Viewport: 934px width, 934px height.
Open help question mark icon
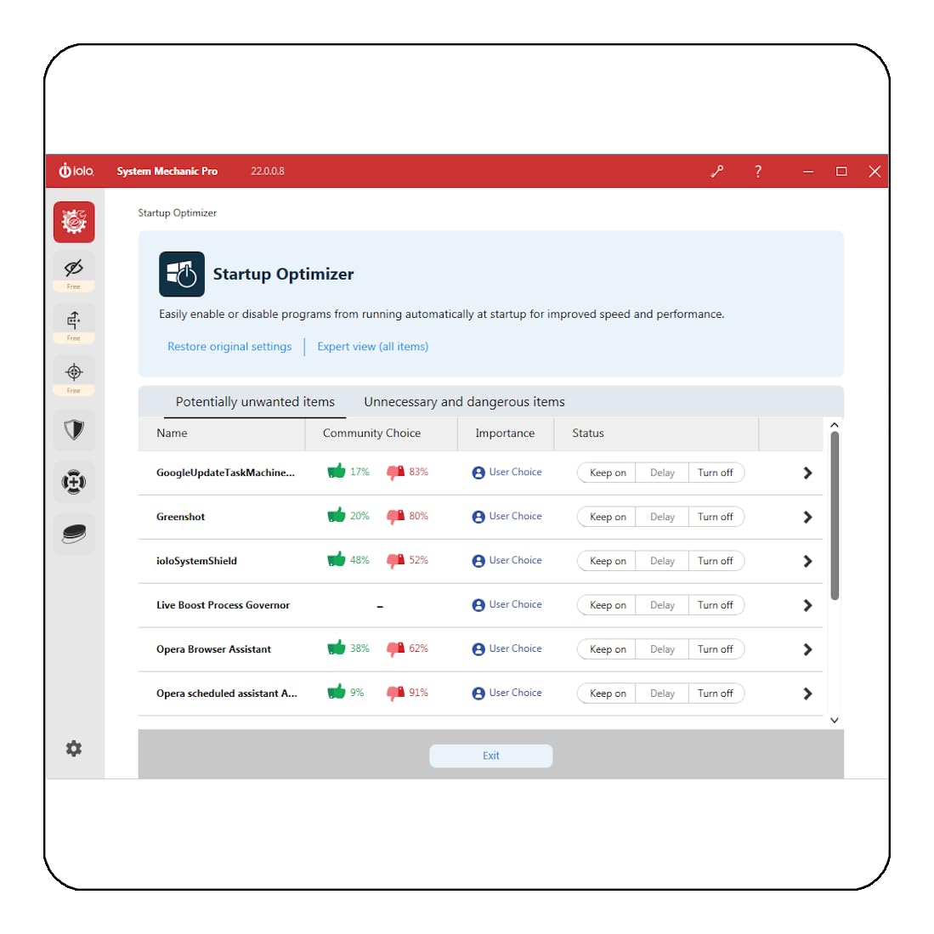(x=758, y=172)
